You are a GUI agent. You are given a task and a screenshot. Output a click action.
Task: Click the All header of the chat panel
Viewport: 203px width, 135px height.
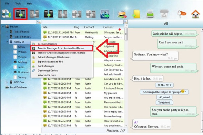click(166, 24)
